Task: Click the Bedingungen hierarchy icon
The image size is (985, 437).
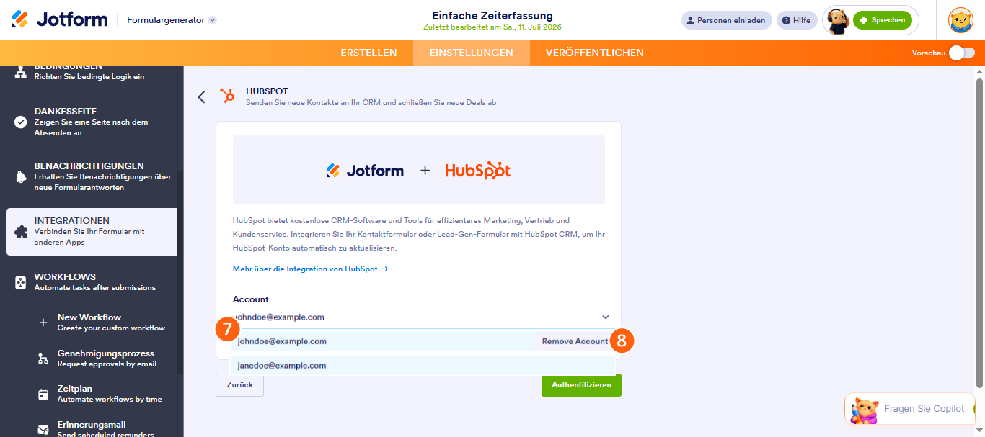Action: (x=21, y=72)
